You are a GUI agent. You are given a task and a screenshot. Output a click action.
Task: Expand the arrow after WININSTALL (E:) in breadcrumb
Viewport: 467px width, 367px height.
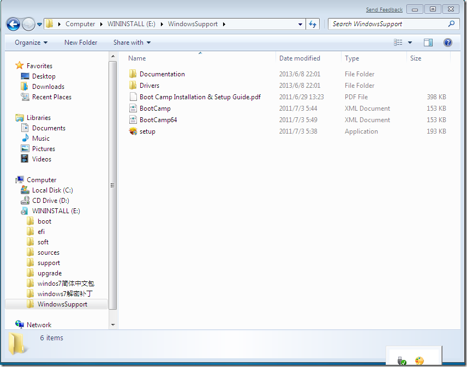coord(161,24)
